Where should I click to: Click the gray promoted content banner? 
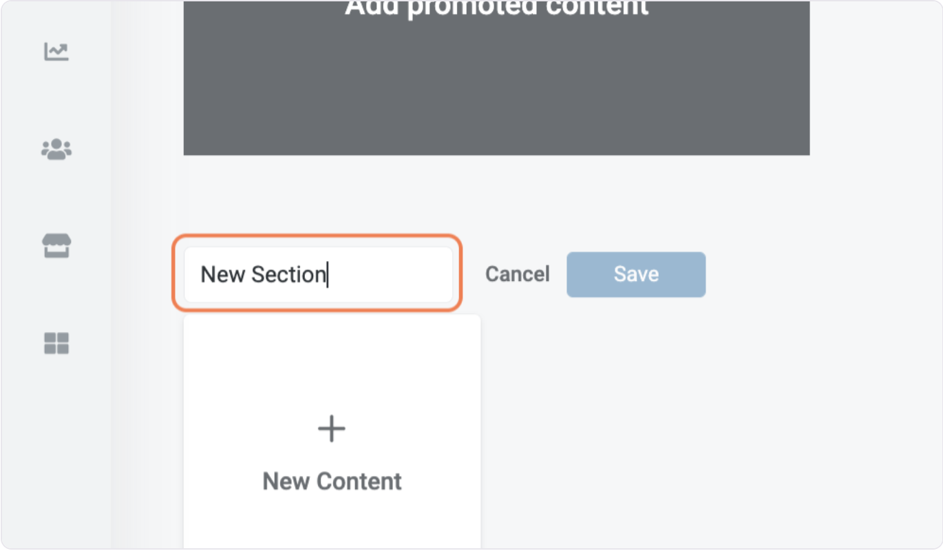[496, 90]
